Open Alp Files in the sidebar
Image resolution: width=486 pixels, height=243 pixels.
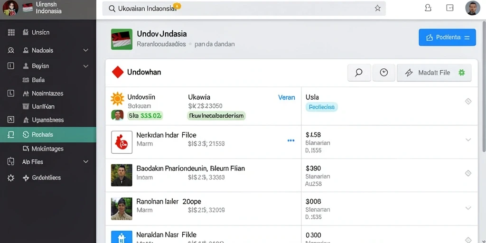pyautogui.click(x=33, y=162)
